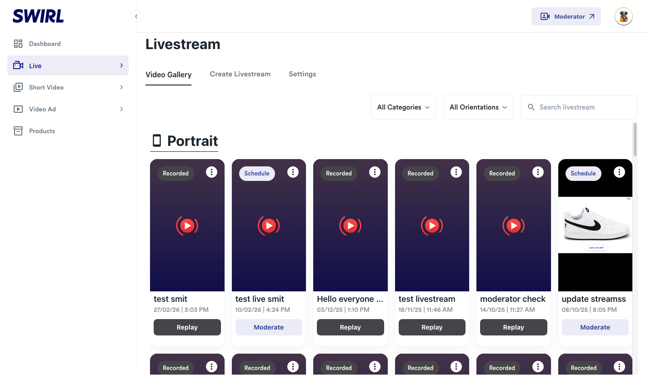Click Replay on moderator check card
Image resolution: width=651 pixels, height=375 pixels.
tap(514, 327)
